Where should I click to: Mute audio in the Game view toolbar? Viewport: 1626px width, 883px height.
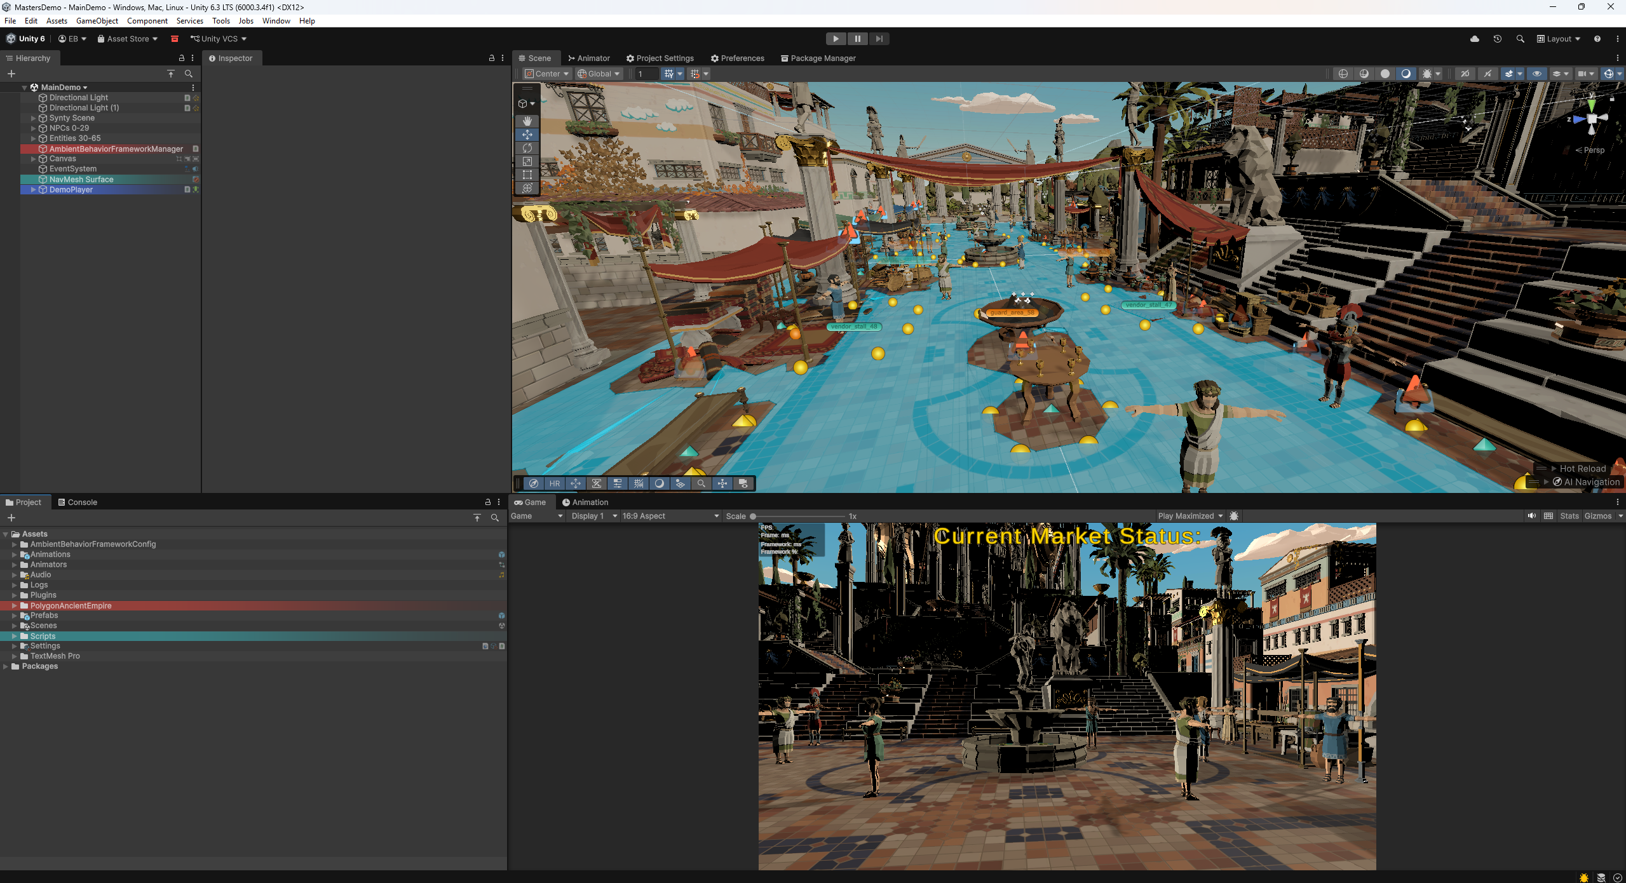tap(1531, 516)
